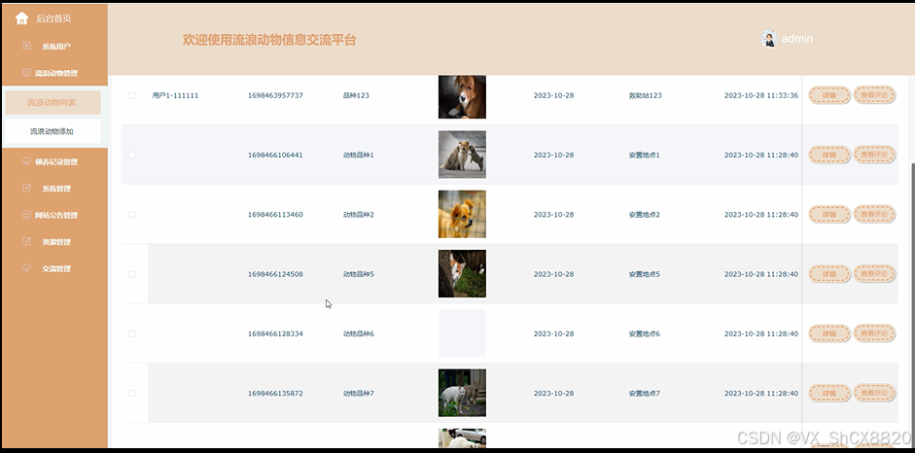
Task: Tick the checkbox for row 1698466135872
Action: click(x=131, y=393)
